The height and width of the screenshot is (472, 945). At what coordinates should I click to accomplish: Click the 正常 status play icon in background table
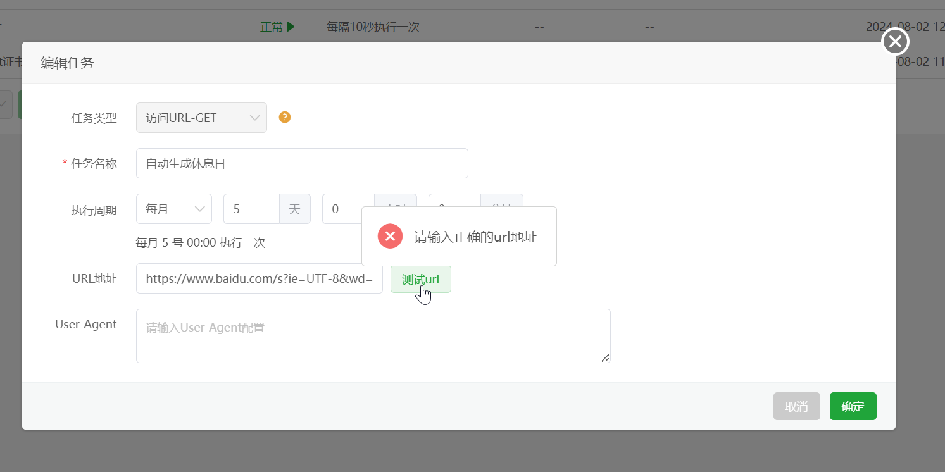[x=290, y=27]
